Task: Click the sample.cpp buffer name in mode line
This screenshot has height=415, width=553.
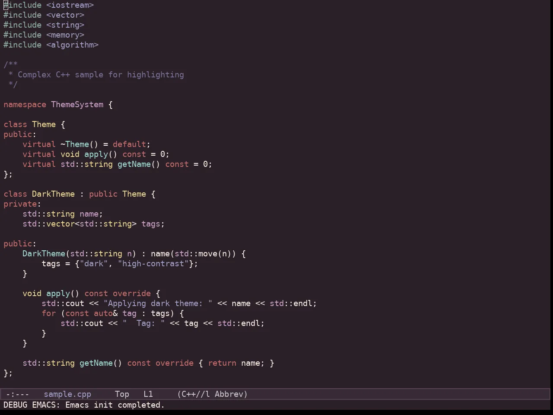Action: (67, 394)
